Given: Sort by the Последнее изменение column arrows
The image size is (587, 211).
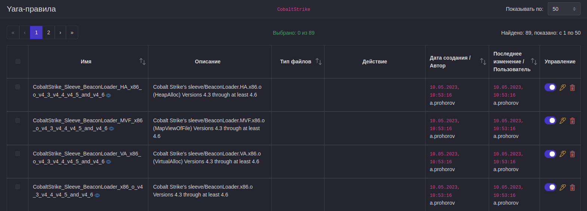Looking at the screenshot, I should (x=534, y=62).
